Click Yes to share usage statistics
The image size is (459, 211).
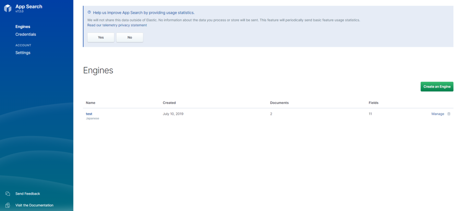click(101, 37)
